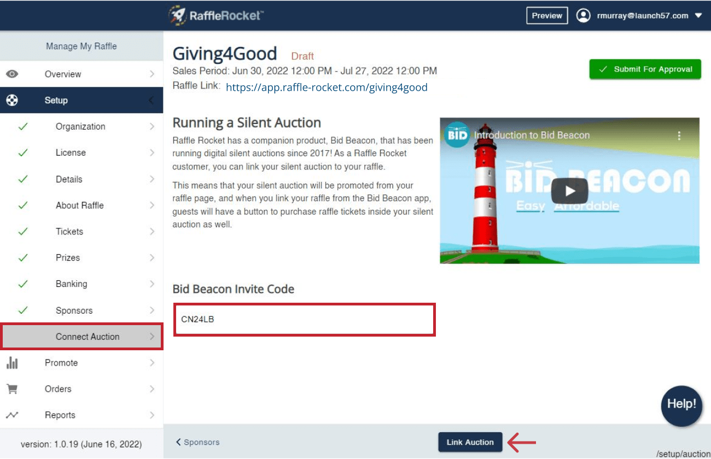Click the rmurray@launch57.com account email
Screen dimensions: 711x459
(643, 16)
